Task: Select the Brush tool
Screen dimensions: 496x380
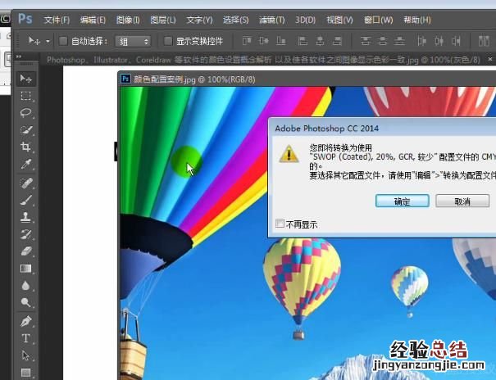Action: [26, 200]
